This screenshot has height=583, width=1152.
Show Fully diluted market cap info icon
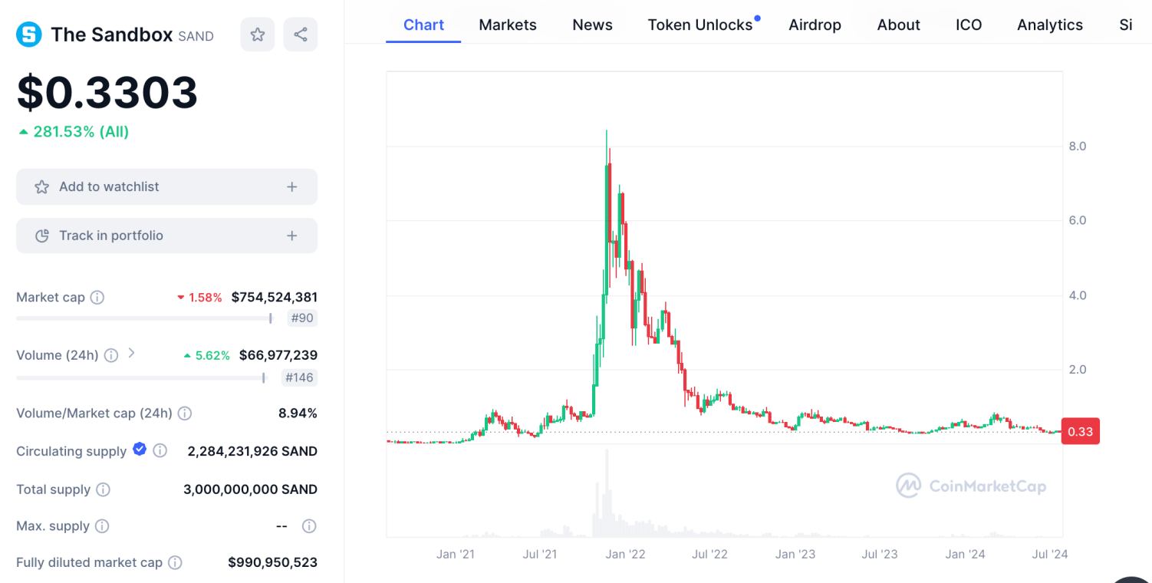coord(175,563)
